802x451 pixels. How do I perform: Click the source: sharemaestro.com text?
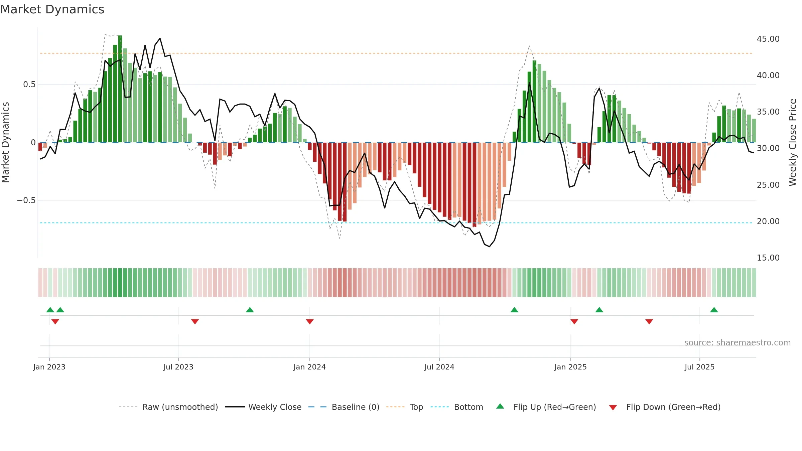coord(738,342)
